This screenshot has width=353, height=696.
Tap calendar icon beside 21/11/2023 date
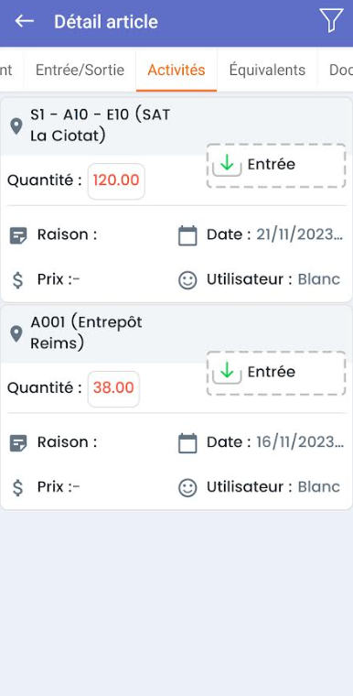[x=187, y=235]
